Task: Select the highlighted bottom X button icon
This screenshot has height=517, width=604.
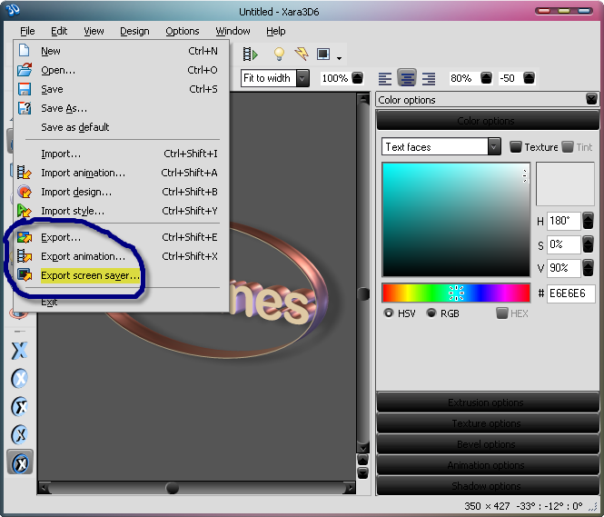Action: pyautogui.click(x=19, y=462)
